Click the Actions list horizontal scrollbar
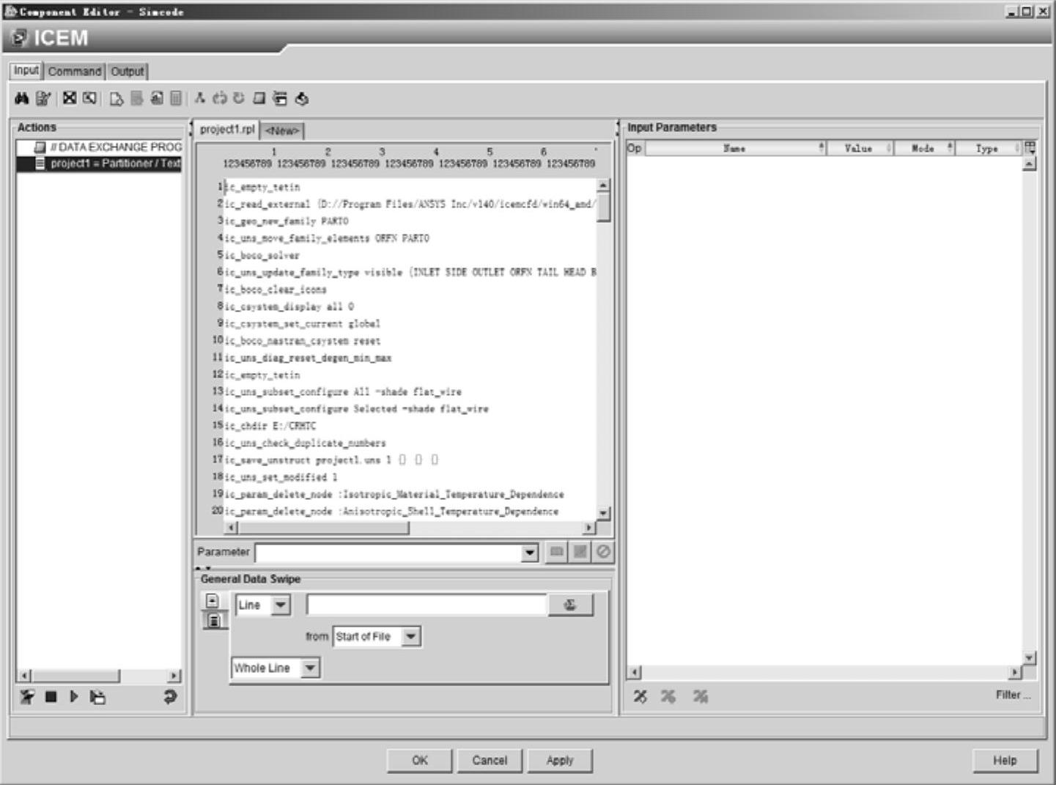Screen dimensions: 1056x785 tap(75, 676)
